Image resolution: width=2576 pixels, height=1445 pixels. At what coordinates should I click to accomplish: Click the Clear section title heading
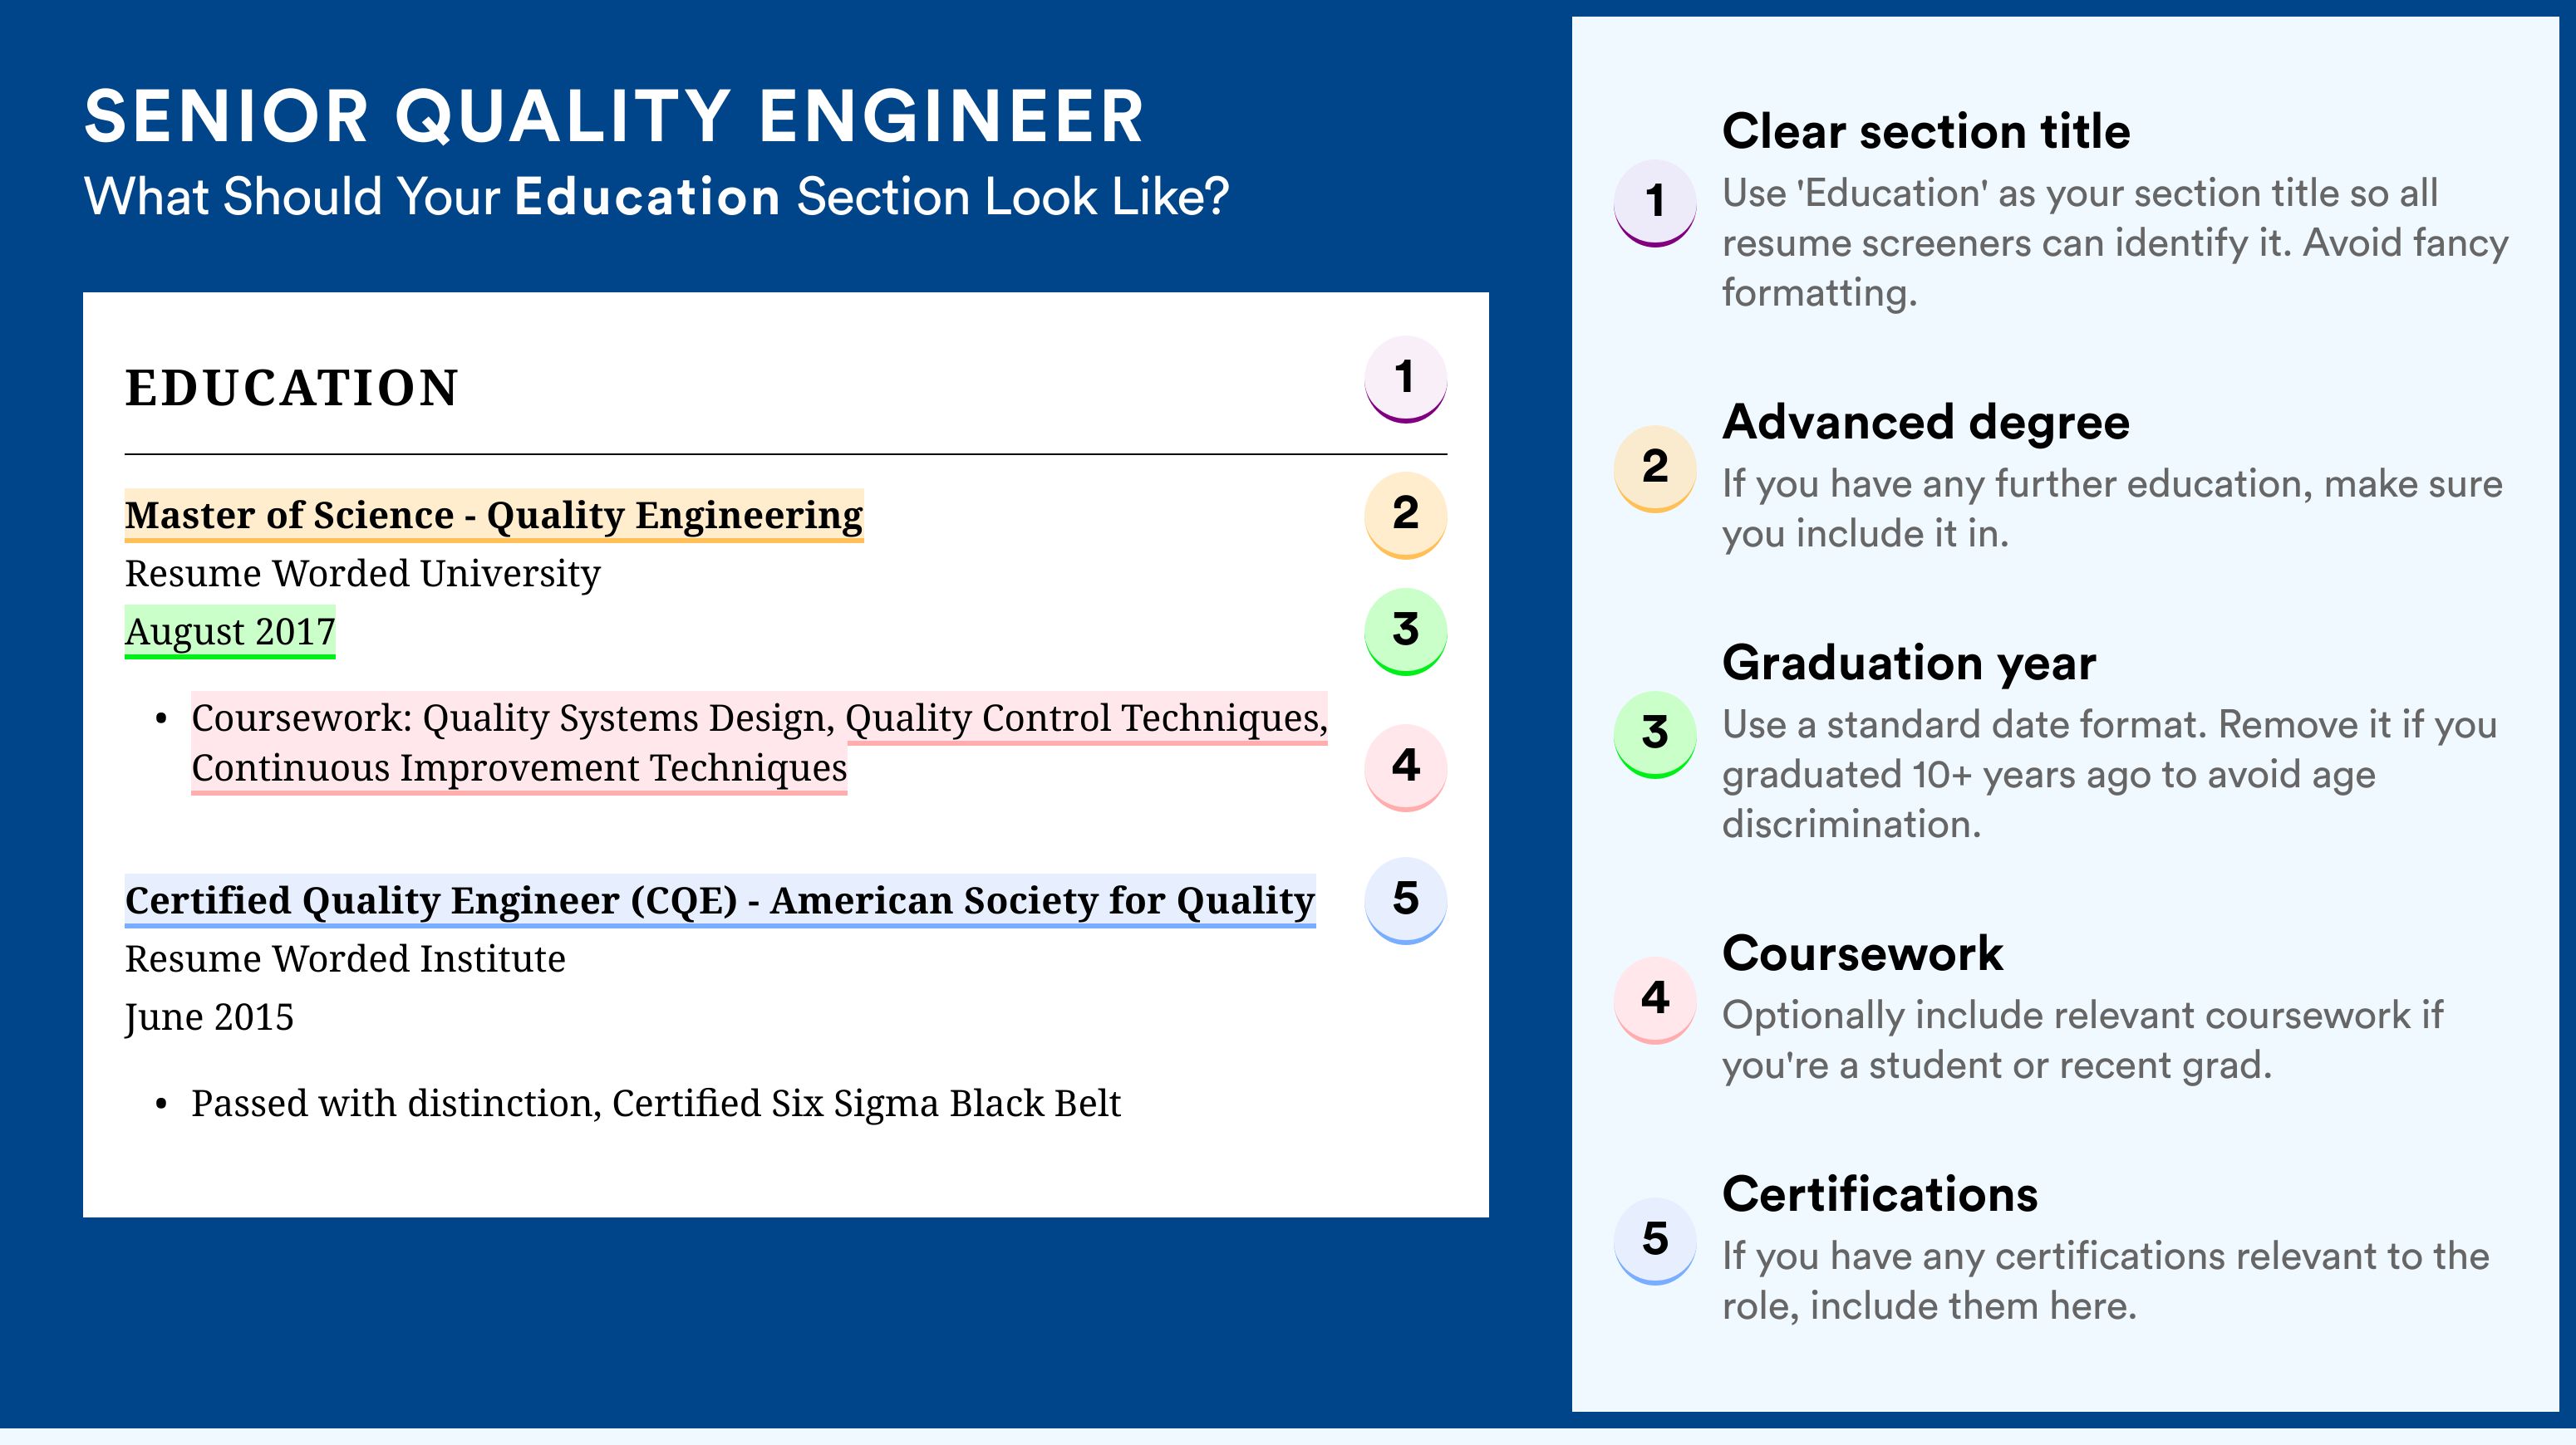pyautogui.click(x=1926, y=131)
